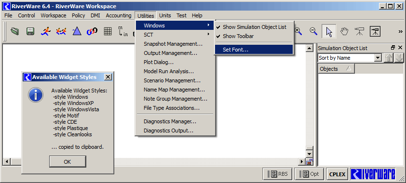Screen dimensions: 406x183
Task: Open the Units menu
Action: click(165, 15)
